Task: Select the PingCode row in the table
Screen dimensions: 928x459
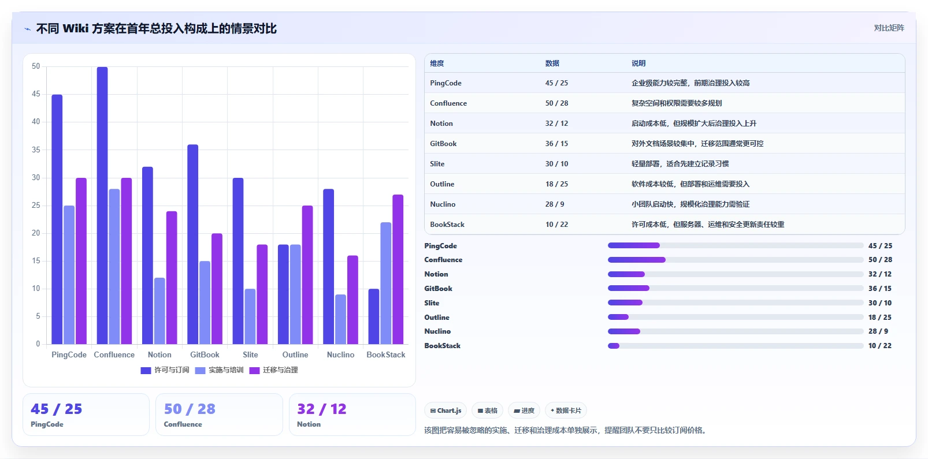Action: (x=665, y=83)
